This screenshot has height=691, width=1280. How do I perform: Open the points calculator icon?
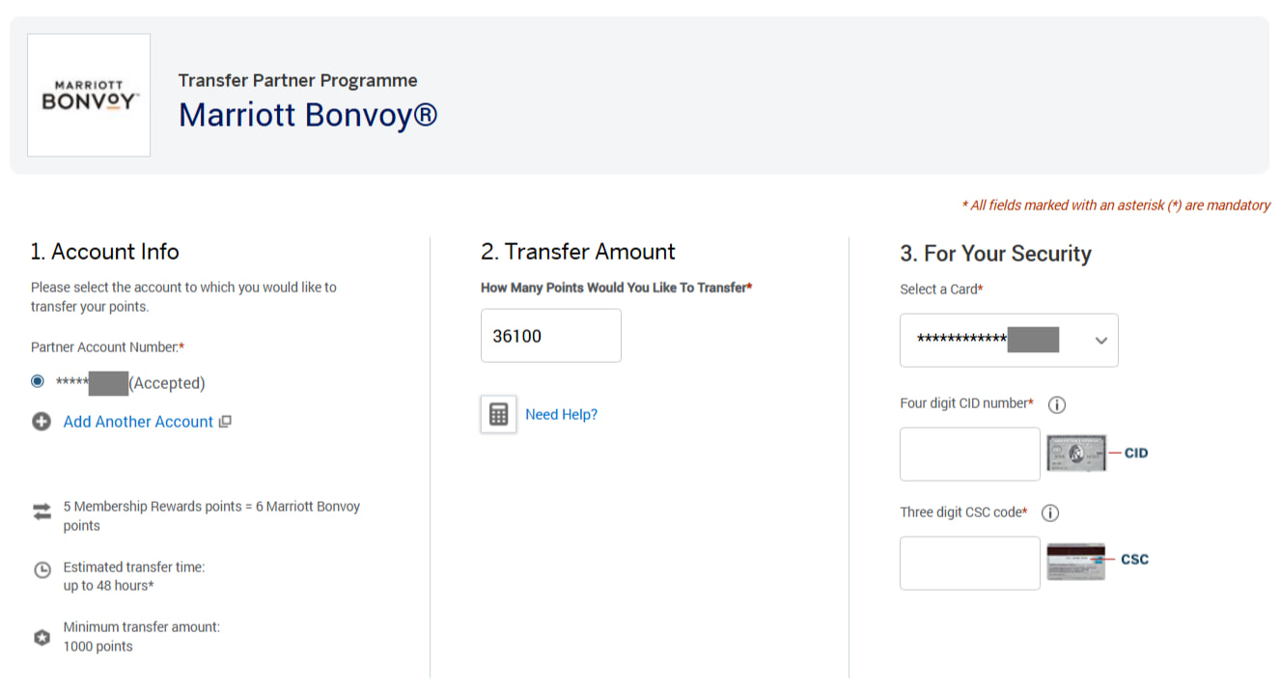pos(498,414)
